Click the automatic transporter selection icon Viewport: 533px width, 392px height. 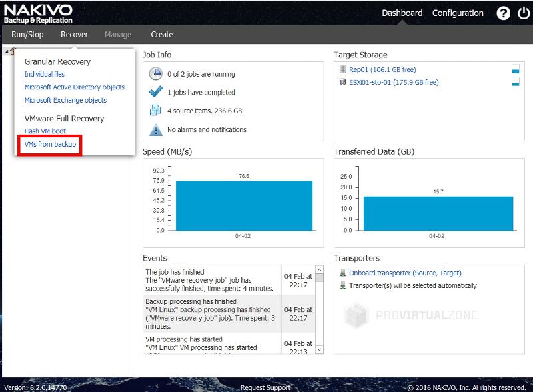[343, 285]
